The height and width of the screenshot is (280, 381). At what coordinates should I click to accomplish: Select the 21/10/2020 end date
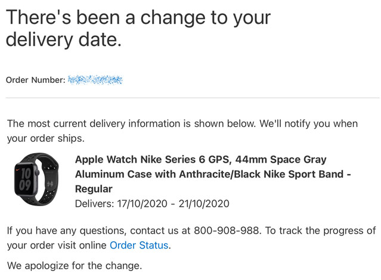click(204, 204)
